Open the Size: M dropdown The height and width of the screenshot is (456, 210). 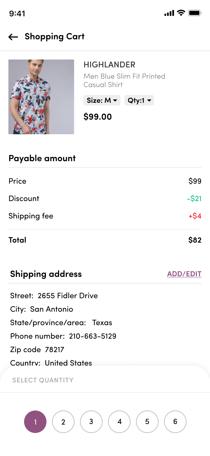102,100
